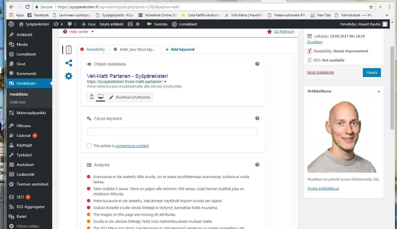Click the featured image thumbnail
Viewport: 397px width, 229px height.
coord(342,137)
